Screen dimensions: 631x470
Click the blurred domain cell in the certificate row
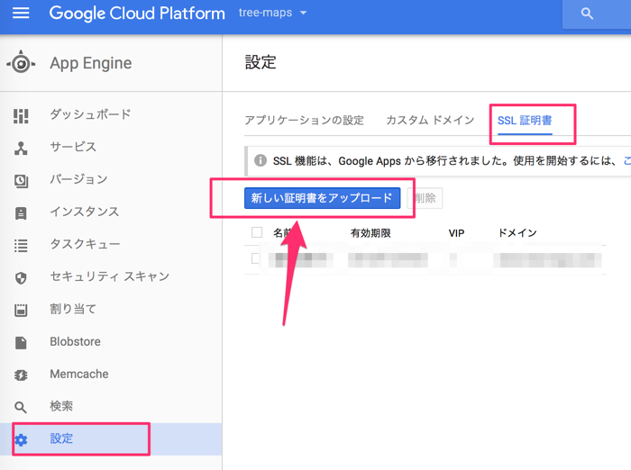click(x=547, y=260)
